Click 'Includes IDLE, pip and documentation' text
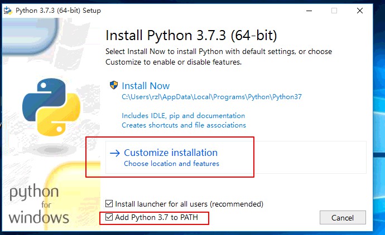 coord(184,116)
